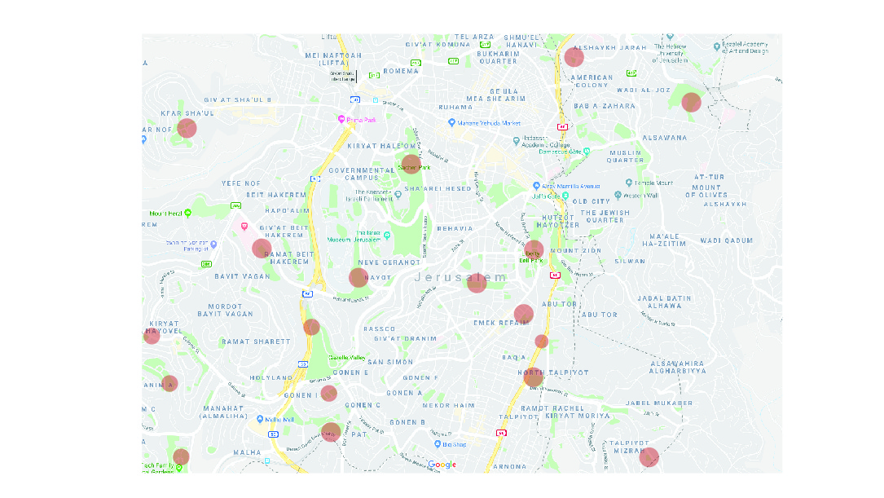Click the red circle at Kiryat Hayovel
The image size is (884, 498).
pos(152,336)
